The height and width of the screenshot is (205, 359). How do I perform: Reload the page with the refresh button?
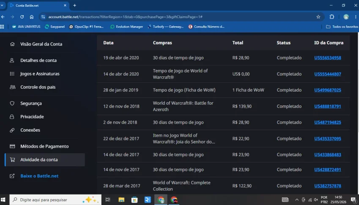pyautogui.click(x=22, y=17)
